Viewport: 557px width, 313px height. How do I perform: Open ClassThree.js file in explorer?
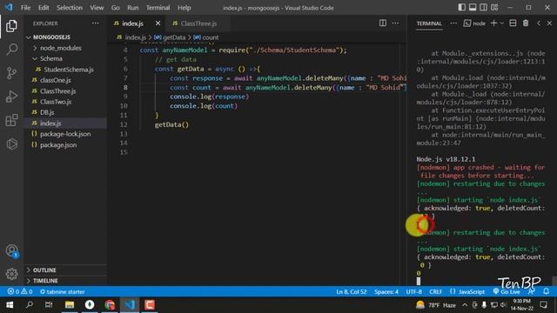pos(58,91)
